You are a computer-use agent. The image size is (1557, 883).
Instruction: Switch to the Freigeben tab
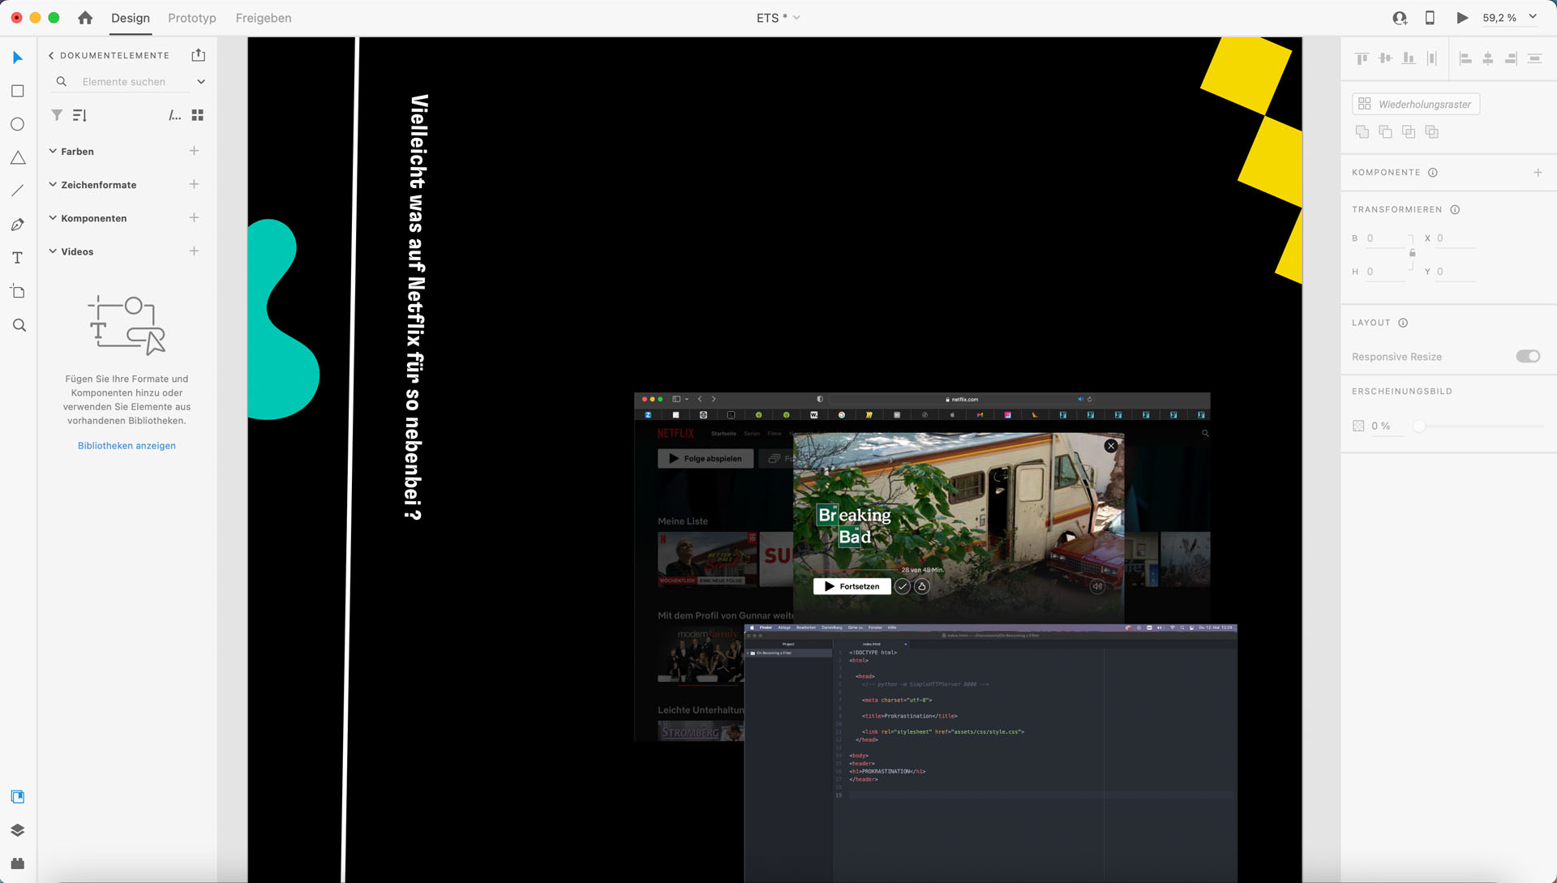(264, 18)
